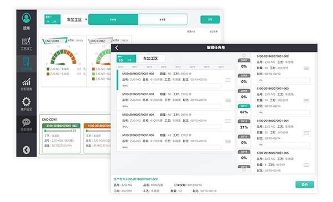Click progress bar of left-list task -003
Image resolution: width=333 pixels, height=202 pixels.
coord(171,106)
